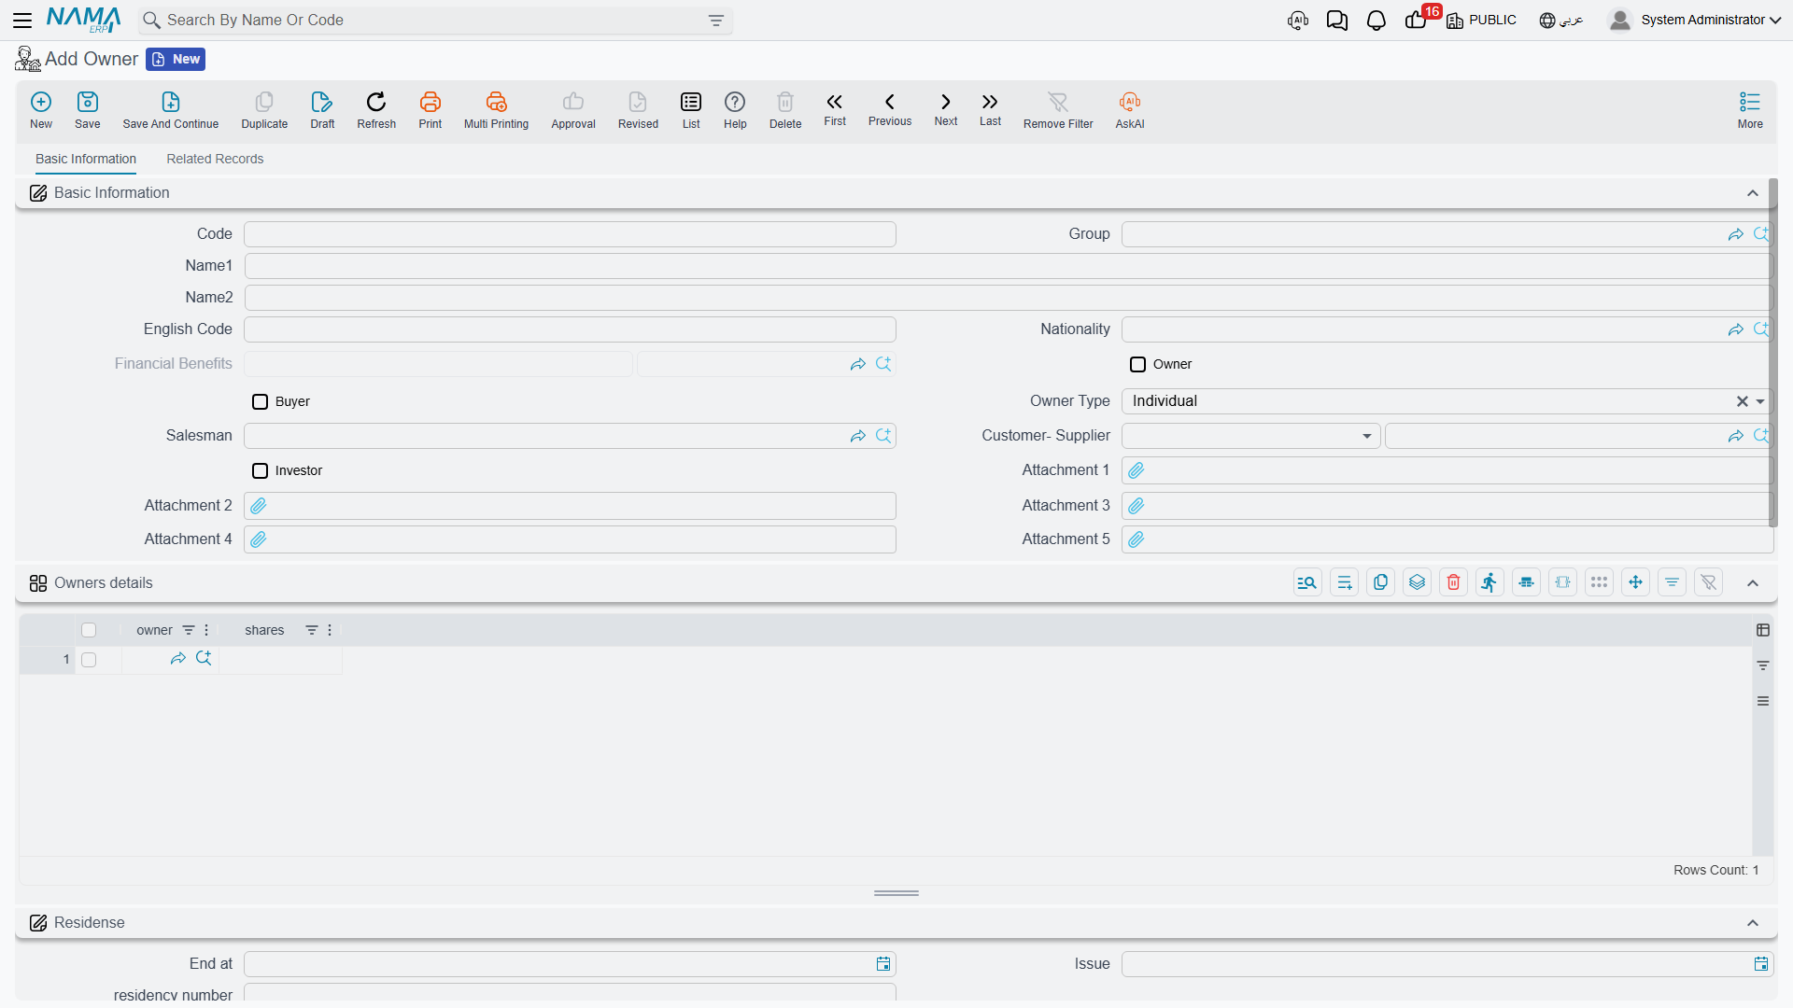Image resolution: width=1793 pixels, height=1008 pixels.
Task: Open the shares column menu
Action: coord(330,630)
